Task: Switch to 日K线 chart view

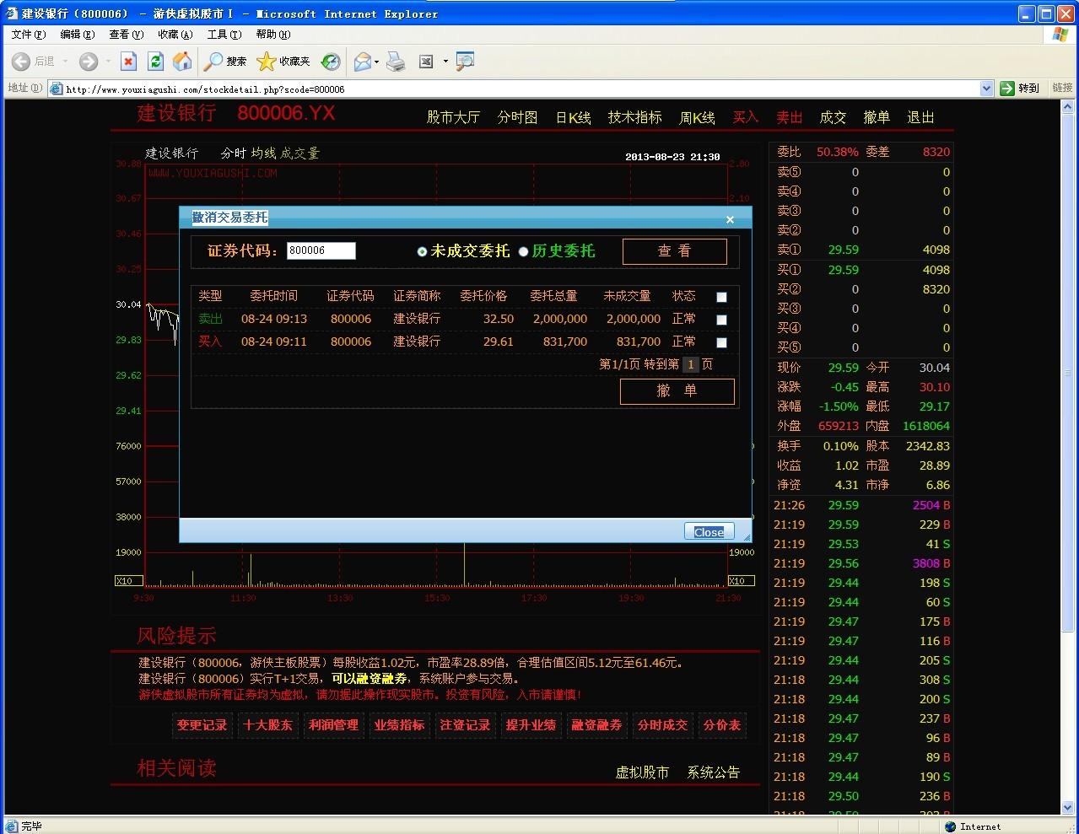Action: point(573,117)
